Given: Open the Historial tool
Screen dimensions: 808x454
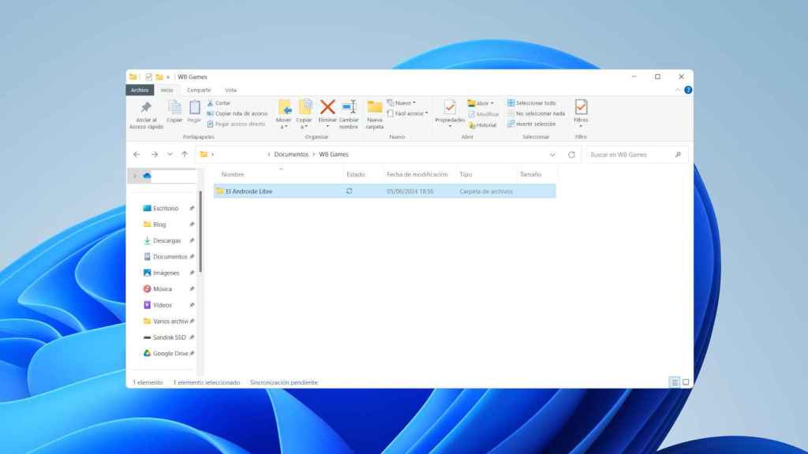Looking at the screenshot, I should 482,124.
